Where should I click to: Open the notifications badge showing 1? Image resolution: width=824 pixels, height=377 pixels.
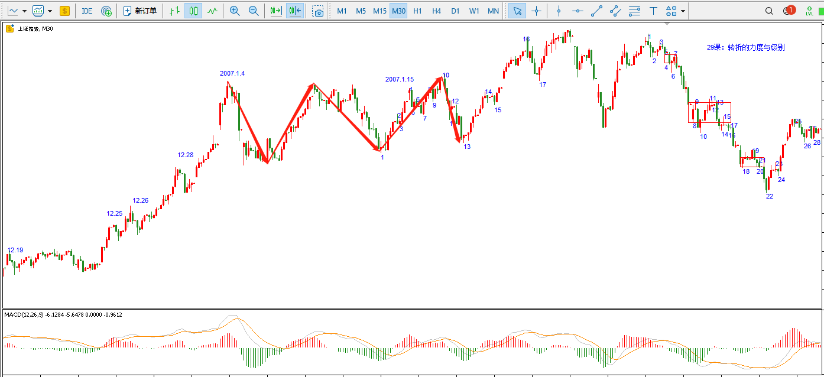(x=789, y=11)
